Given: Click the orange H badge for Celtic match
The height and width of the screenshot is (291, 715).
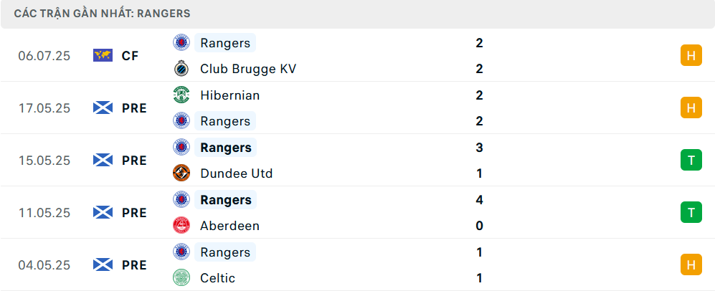Looking at the screenshot, I should [691, 265].
